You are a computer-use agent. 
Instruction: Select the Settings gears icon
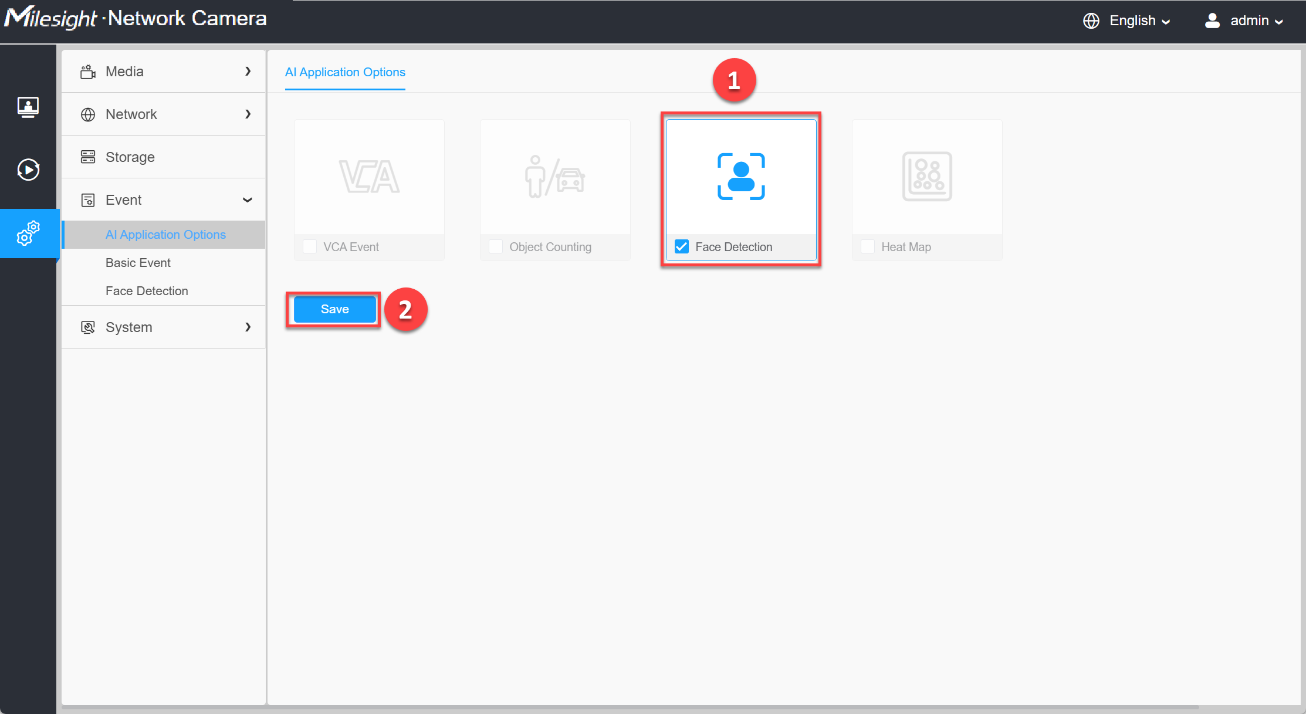[28, 233]
